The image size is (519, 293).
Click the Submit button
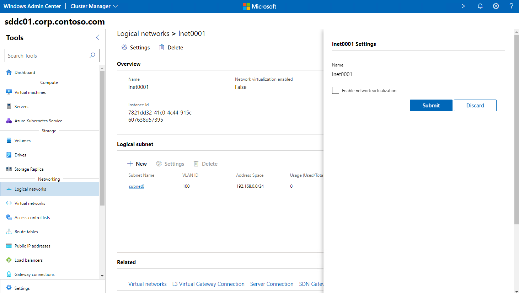(x=431, y=105)
